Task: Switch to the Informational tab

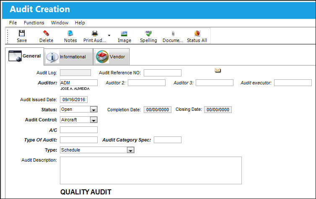Action: point(68,57)
